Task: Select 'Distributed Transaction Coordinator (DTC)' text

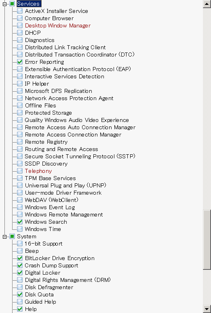Action: click(80, 55)
